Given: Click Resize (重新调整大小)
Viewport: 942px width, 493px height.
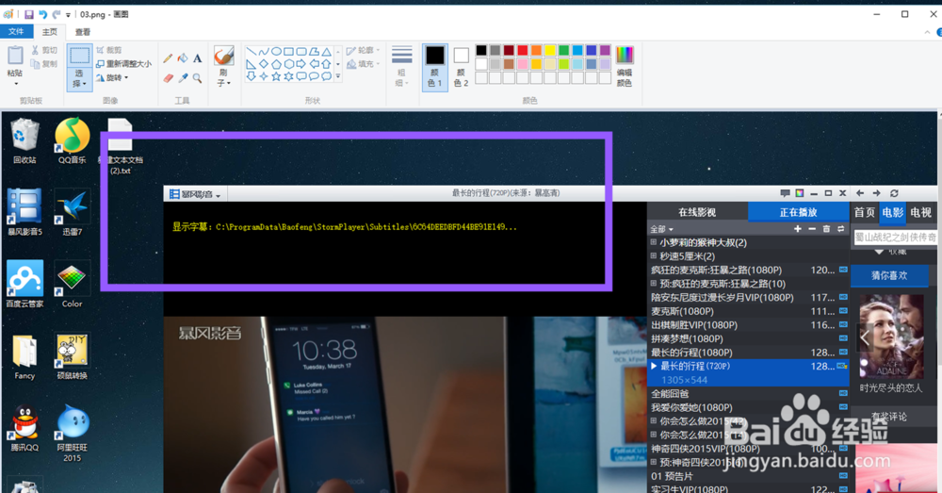Looking at the screenshot, I should point(123,64).
